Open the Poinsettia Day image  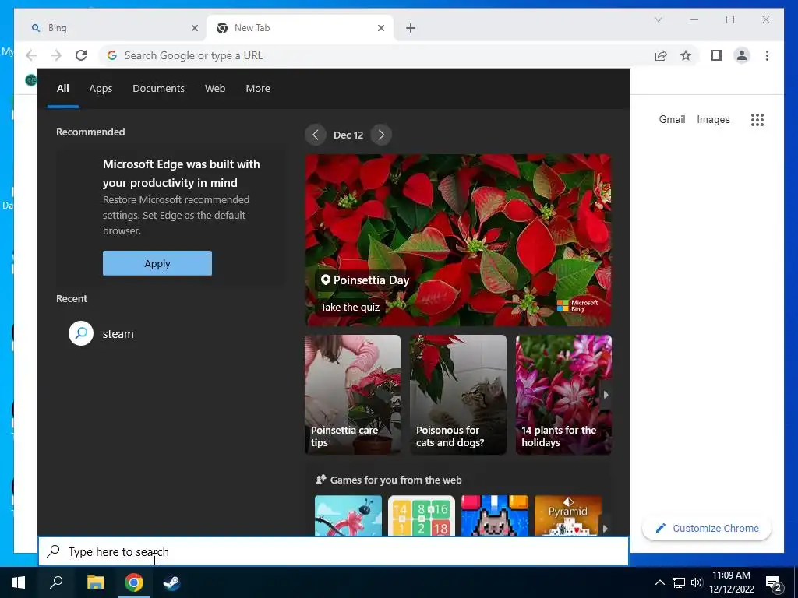tap(458, 240)
